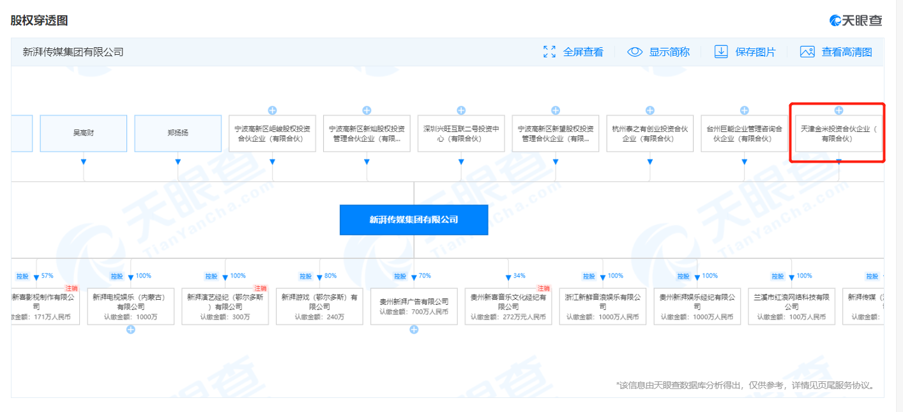Click 保存图片 text link
This screenshot has width=903, height=412.
point(755,52)
